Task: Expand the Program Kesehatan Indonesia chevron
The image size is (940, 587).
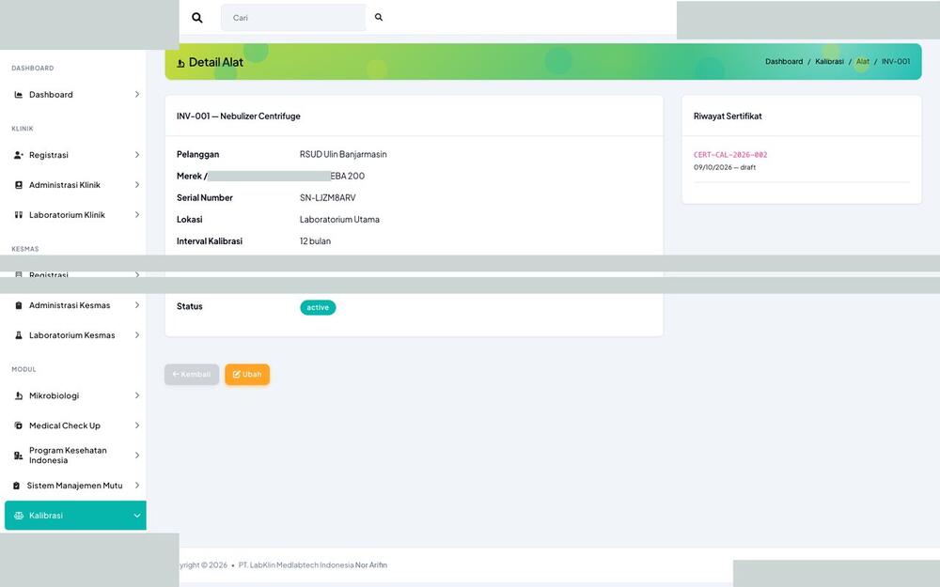Action: (x=136, y=456)
